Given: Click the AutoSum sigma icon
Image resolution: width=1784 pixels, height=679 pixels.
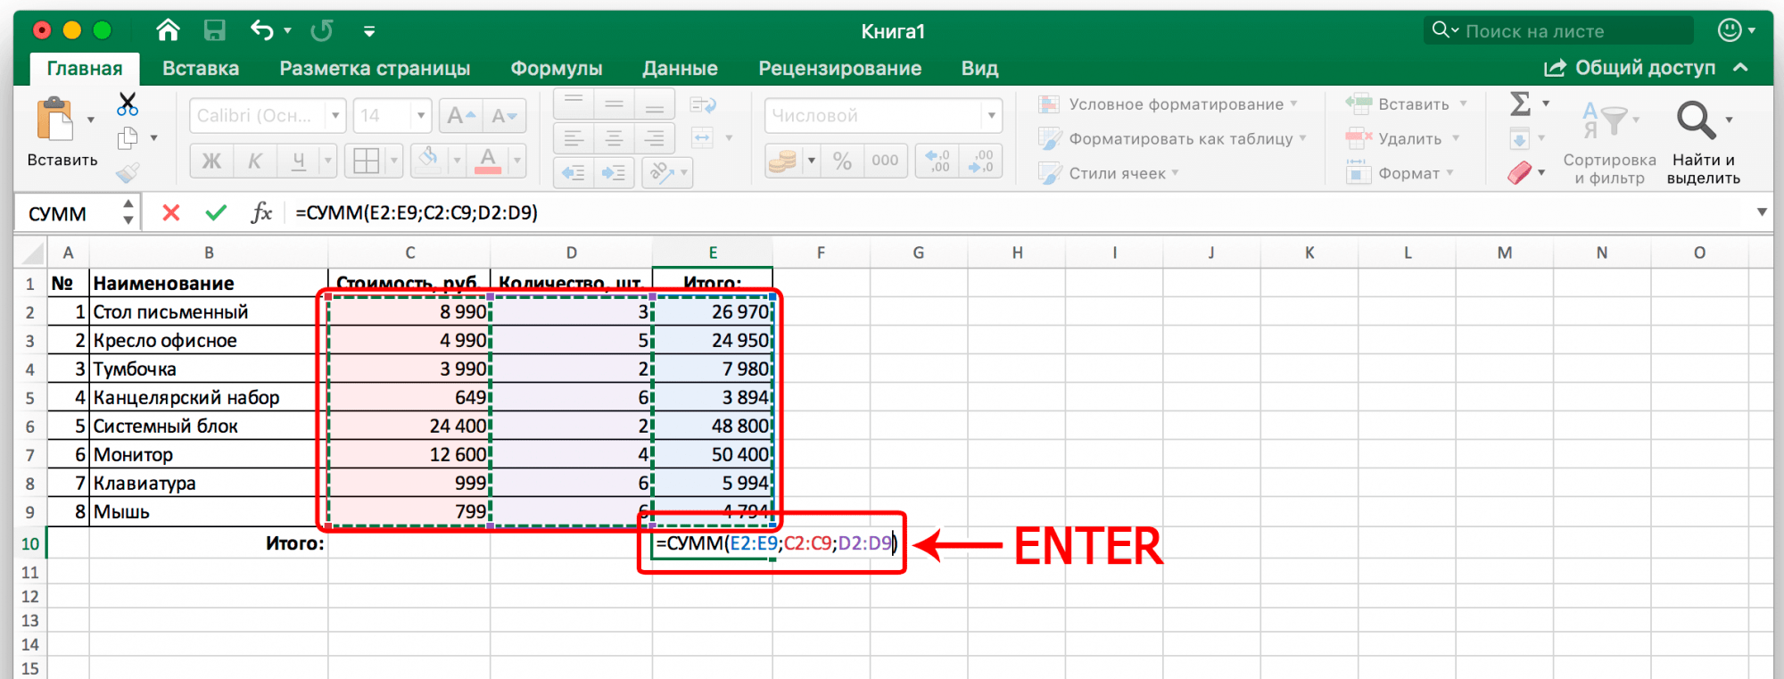Looking at the screenshot, I should pos(1520,104).
